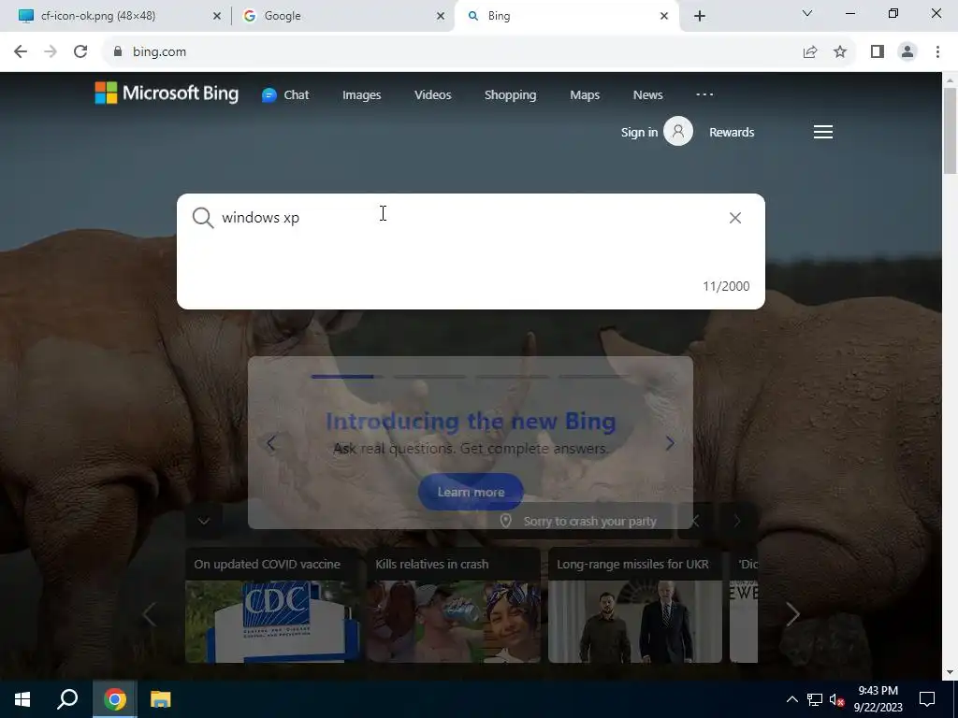The height and width of the screenshot is (718, 958).
Task: Open more Bing options ellipsis
Action: 704,94
